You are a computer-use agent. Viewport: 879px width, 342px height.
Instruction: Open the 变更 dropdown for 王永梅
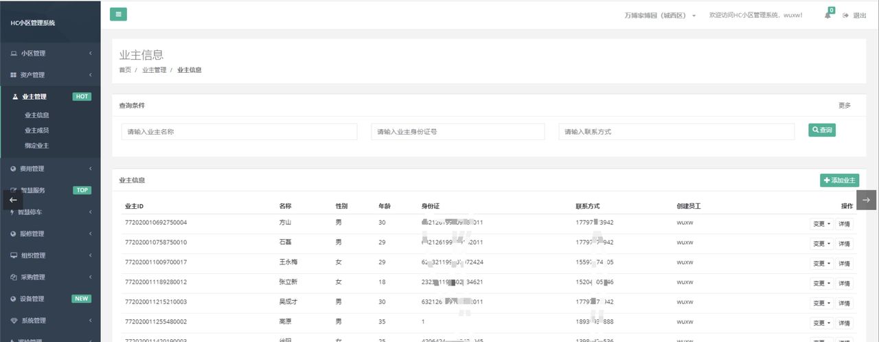pos(821,264)
